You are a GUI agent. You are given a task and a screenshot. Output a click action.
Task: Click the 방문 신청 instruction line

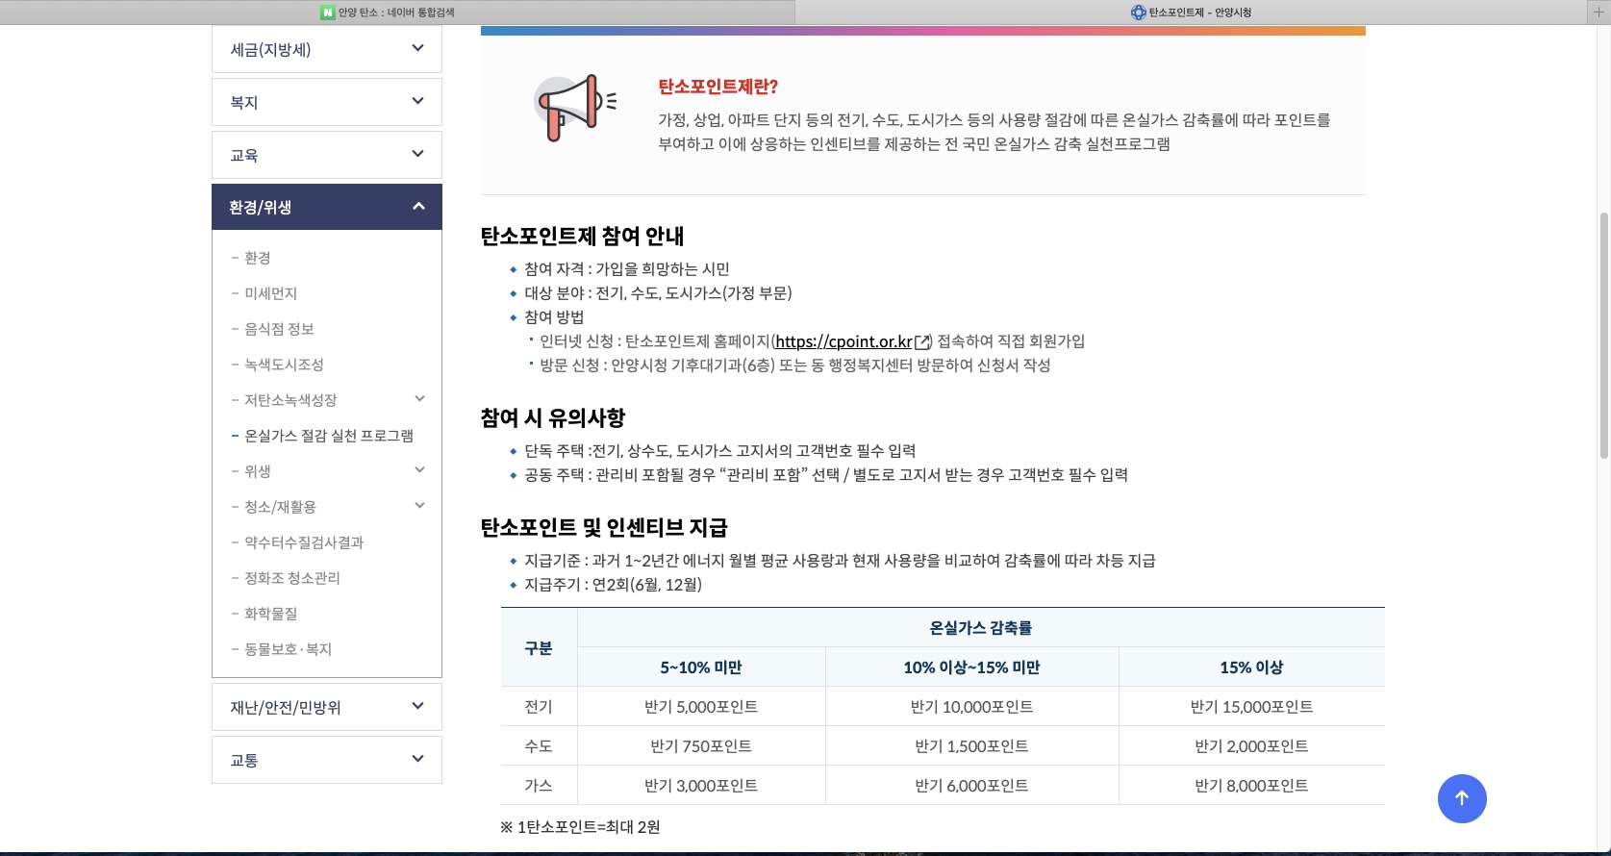pyautogui.click(x=794, y=365)
